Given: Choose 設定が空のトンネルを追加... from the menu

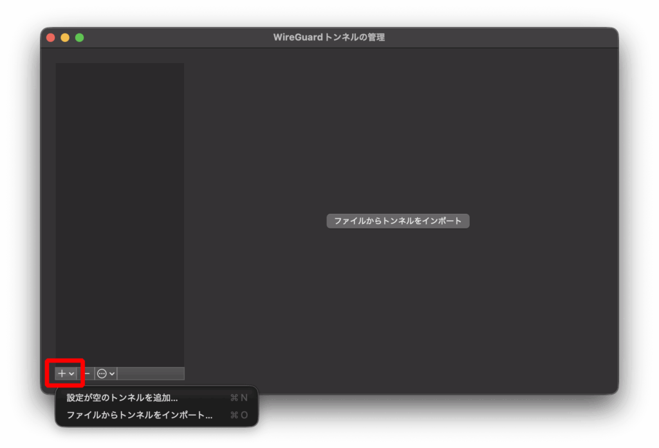Looking at the screenshot, I should [x=122, y=398].
